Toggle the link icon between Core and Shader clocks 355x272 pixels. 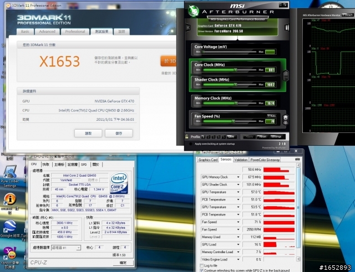pyautogui.click(x=286, y=75)
